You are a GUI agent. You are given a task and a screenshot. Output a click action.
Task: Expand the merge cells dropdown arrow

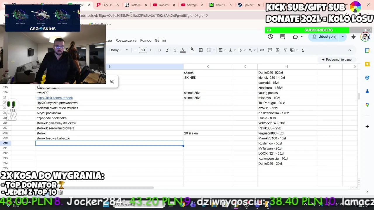coord(214,50)
